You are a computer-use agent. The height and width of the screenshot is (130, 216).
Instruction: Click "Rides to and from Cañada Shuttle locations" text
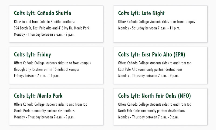point(44,22)
